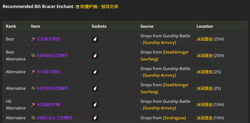Screen dimensions: 250x123
Task: Open 冰冠堡垒 location link in the Hit Alternative row
Action: click(x=205, y=105)
